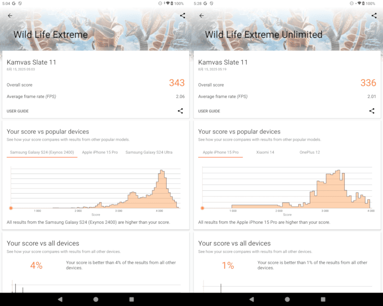Open USER GUIDE link in 336 score card
The width and height of the screenshot is (383, 306).
tap(209, 111)
